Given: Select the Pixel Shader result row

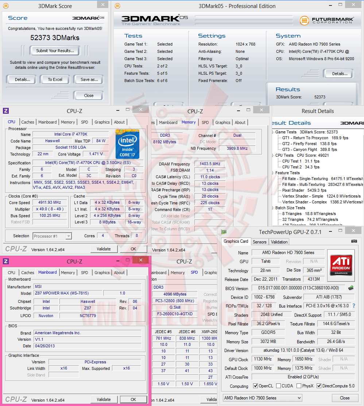Looking at the screenshot, I should (304, 190).
